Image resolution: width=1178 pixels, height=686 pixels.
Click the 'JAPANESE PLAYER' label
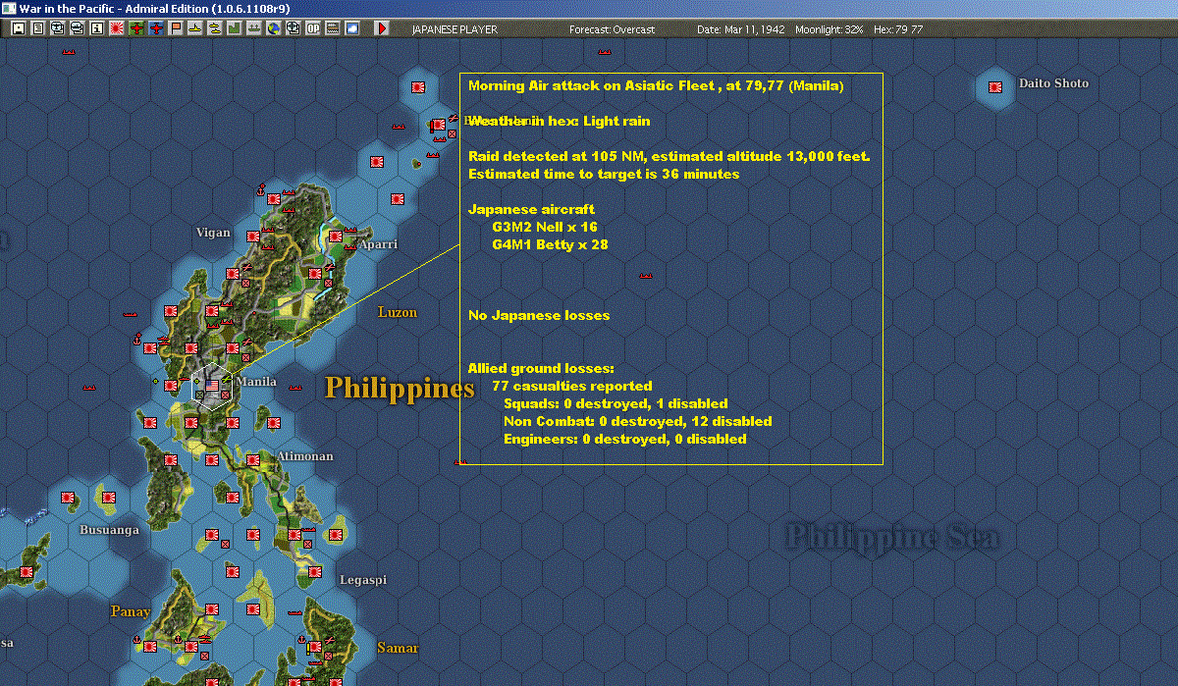pyautogui.click(x=455, y=29)
